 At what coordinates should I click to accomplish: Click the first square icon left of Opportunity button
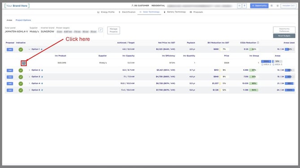(x=239, y=6)
